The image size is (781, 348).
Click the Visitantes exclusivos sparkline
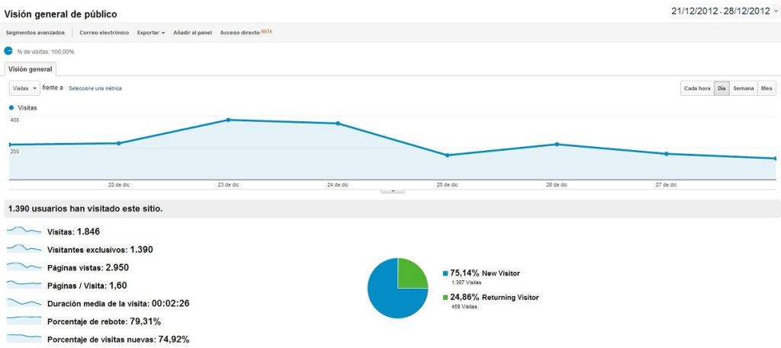[24, 248]
